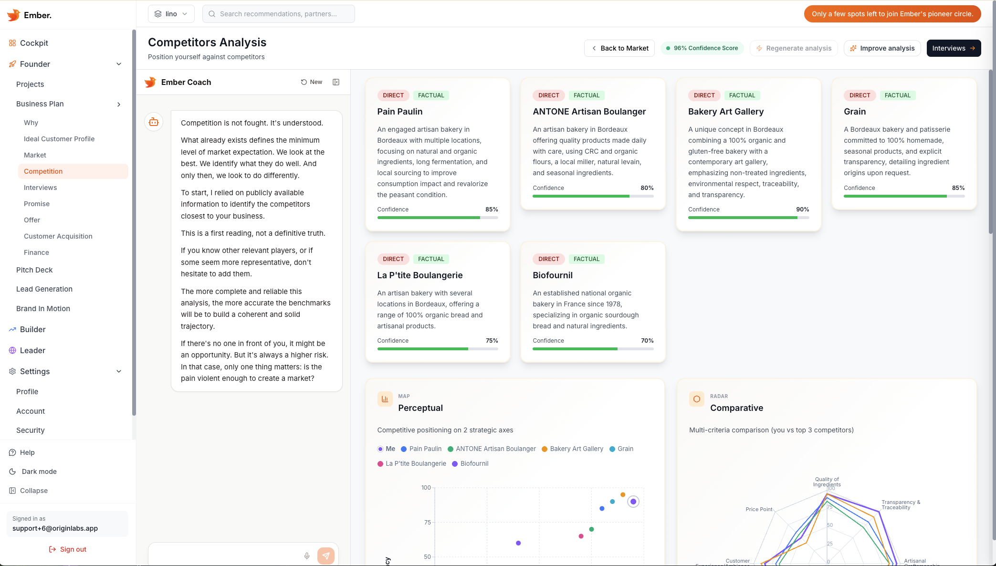Image resolution: width=996 pixels, height=566 pixels.
Task: Open the lino project dropdown
Action: coord(171,14)
